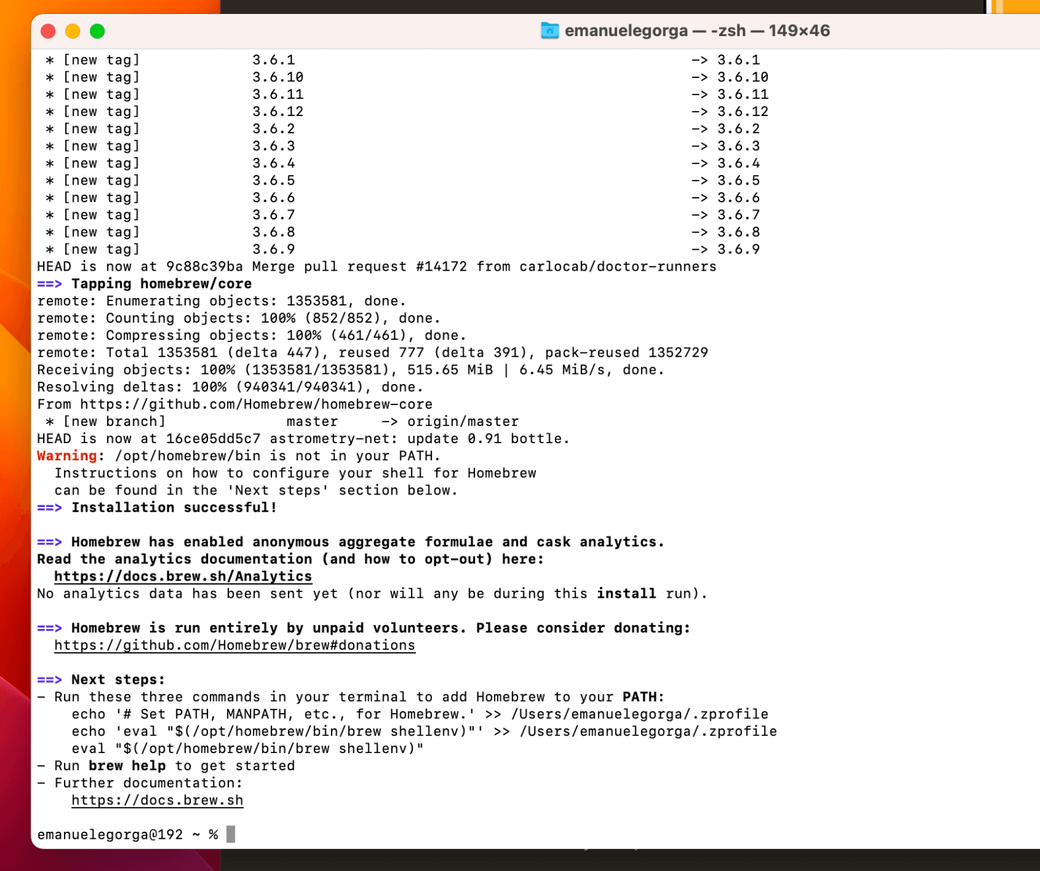Viewport: 1040px width, 871px height.
Task: Click the 'Read the analytics documentation' line
Action: (290, 559)
